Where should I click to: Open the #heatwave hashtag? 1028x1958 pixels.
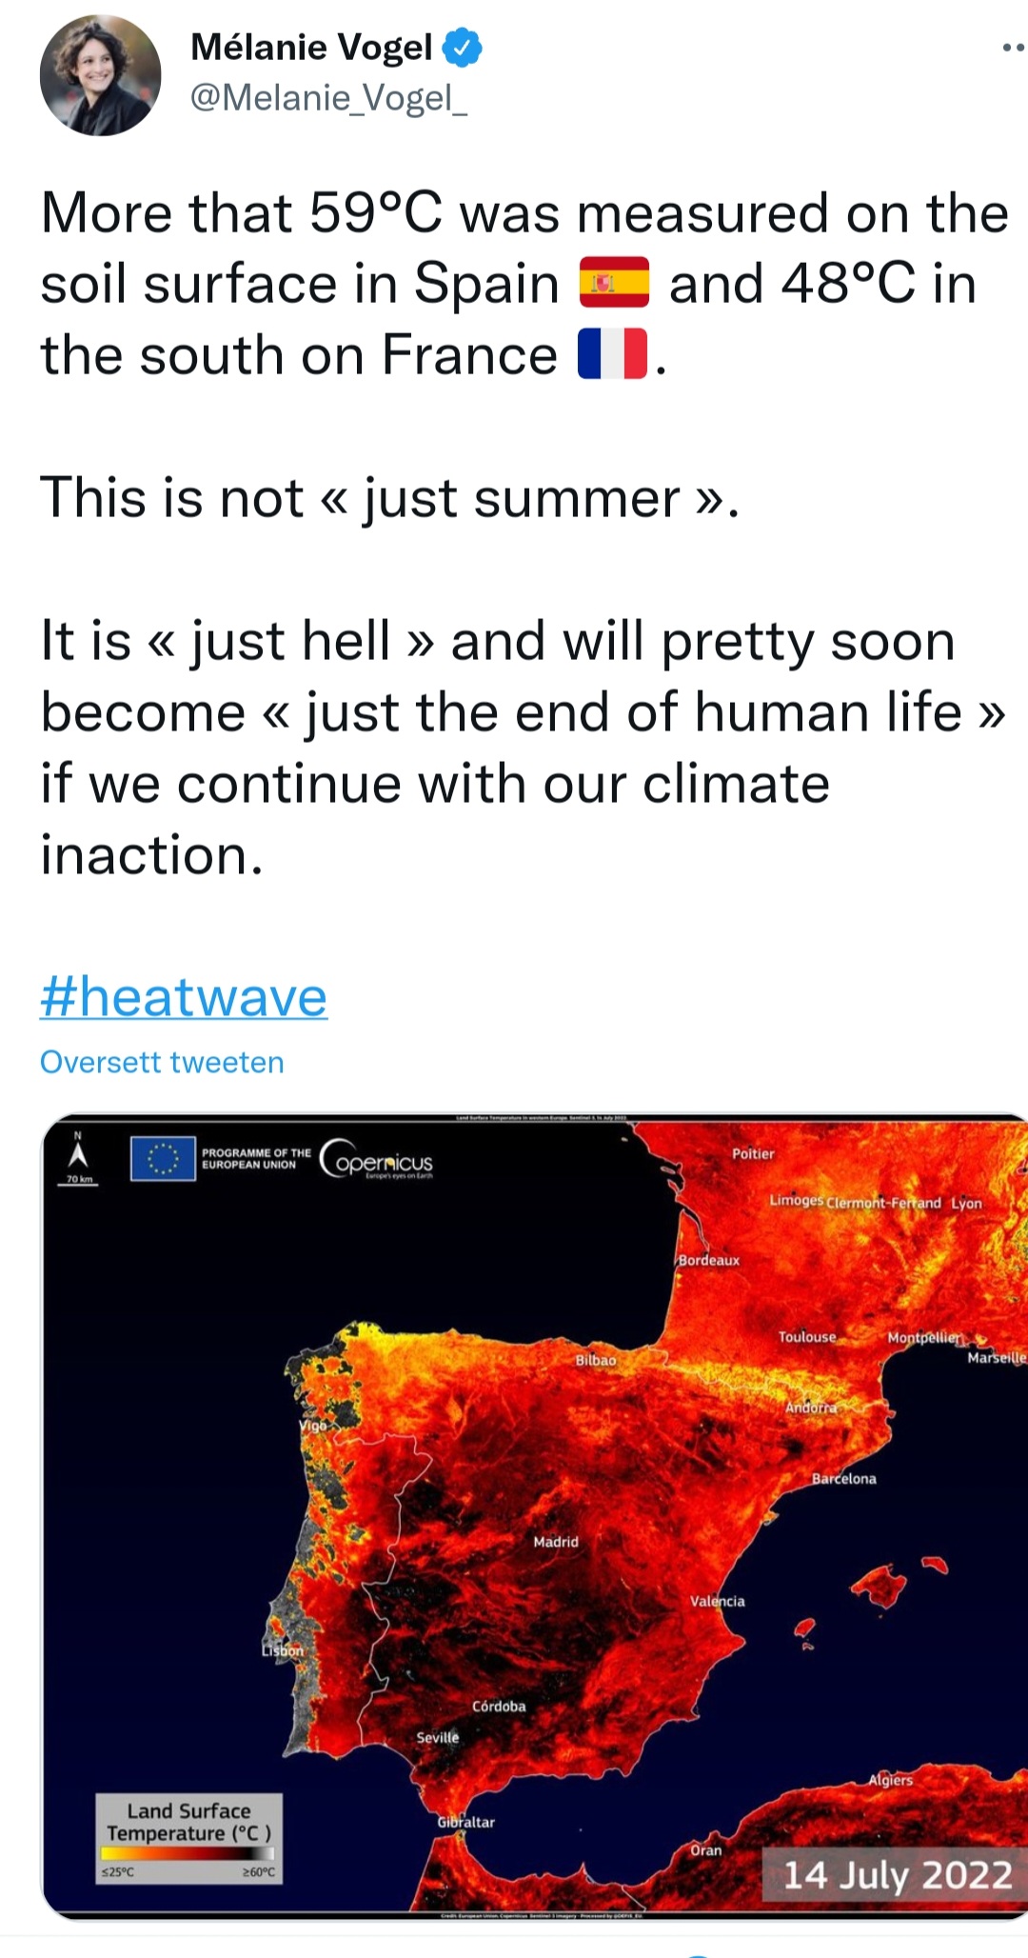click(x=184, y=997)
